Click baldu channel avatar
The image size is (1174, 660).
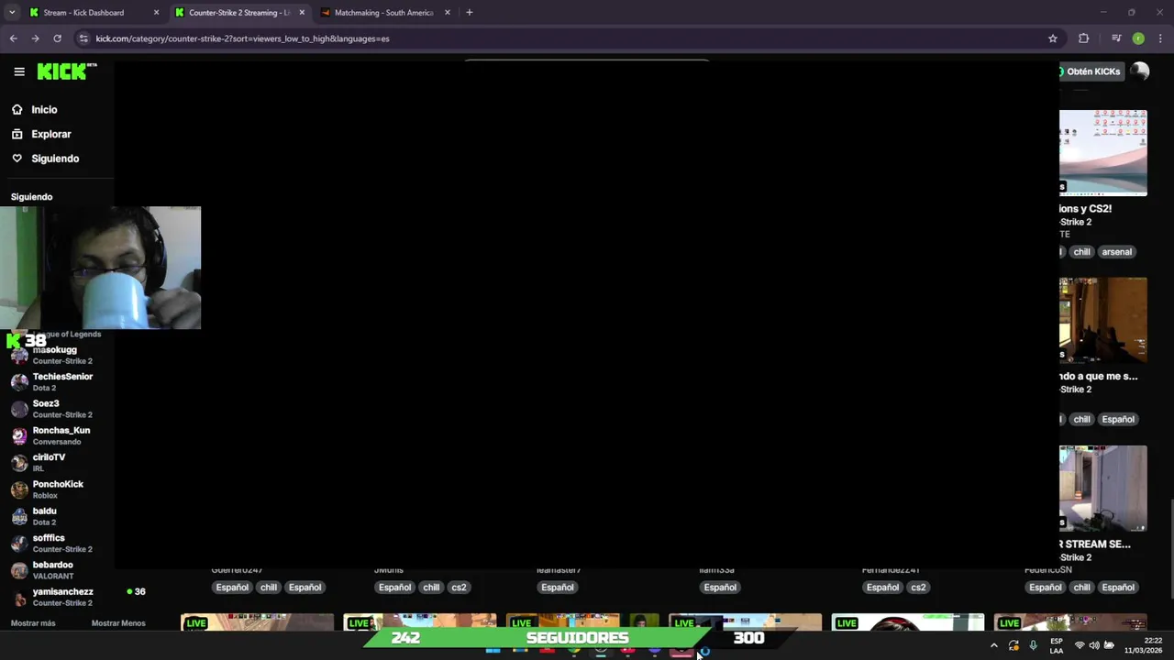click(19, 516)
